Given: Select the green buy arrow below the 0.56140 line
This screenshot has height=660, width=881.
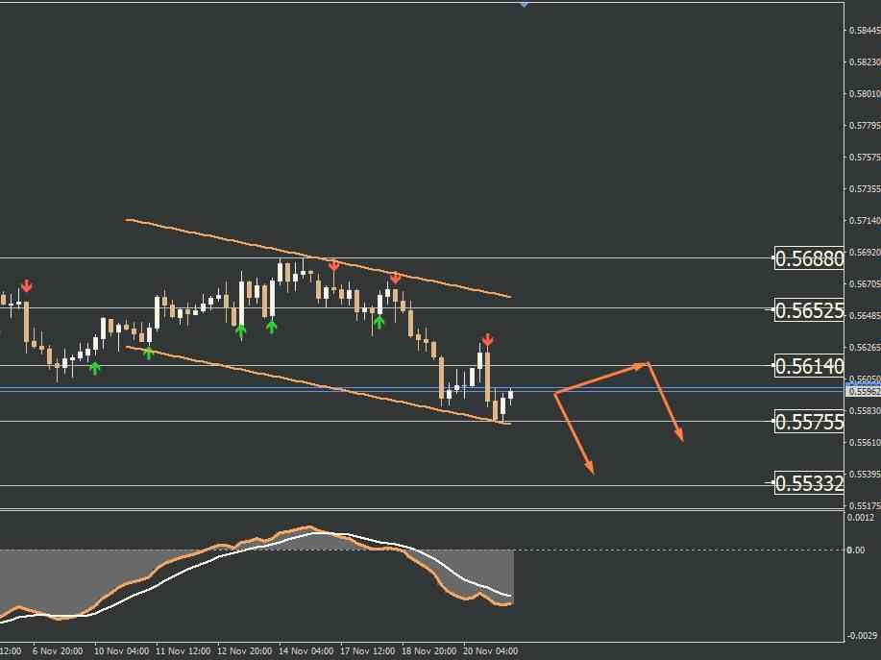Looking at the screenshot, I should [x=94, y=369].
